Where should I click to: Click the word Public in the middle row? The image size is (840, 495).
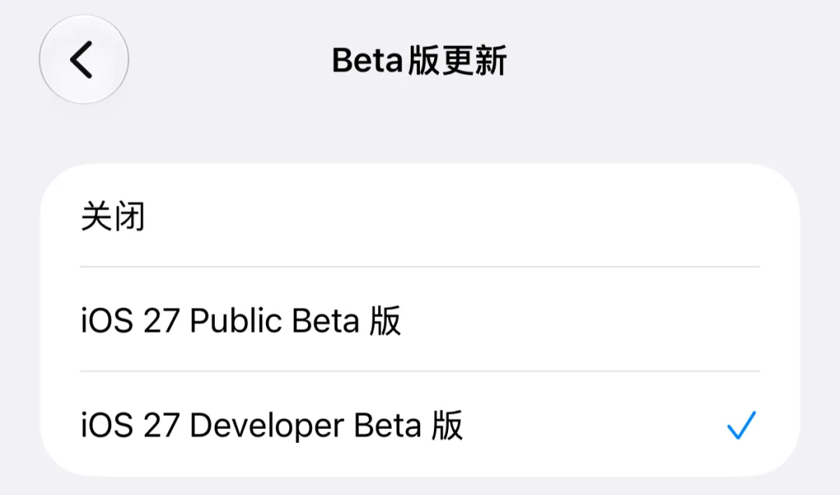point(236,321)
